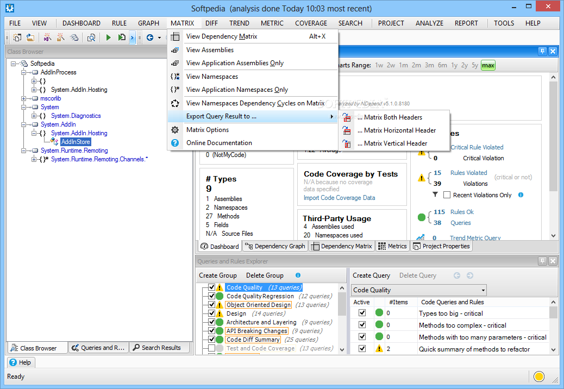Image resolution: width=564 pixels, height=389 pixels.
Task: Click the pin icon of dashboard panel
Action: click(x=542, y=52)
